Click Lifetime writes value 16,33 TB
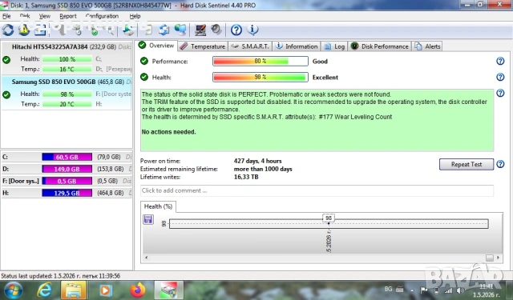The width and height of the screenshot is (513, 300). tap(246, 177)
